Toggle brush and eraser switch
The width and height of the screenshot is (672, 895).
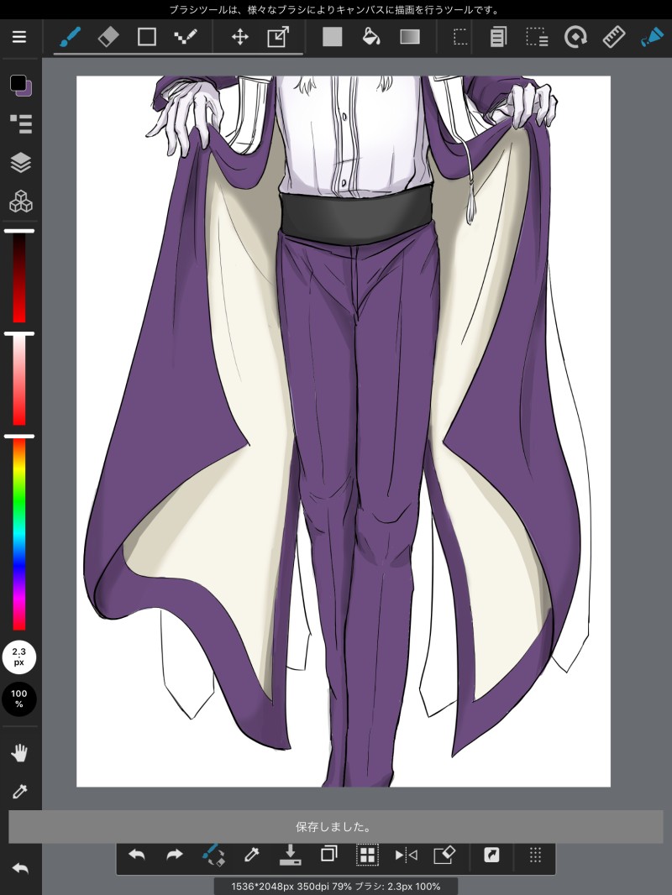coord(213,855)
